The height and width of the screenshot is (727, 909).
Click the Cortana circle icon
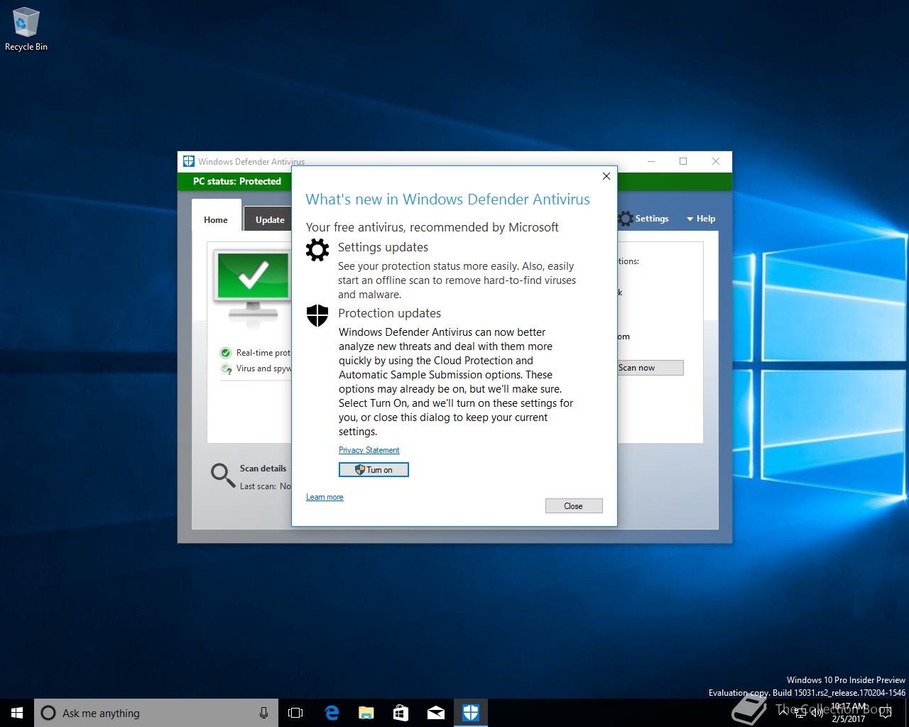click(48, 713)
